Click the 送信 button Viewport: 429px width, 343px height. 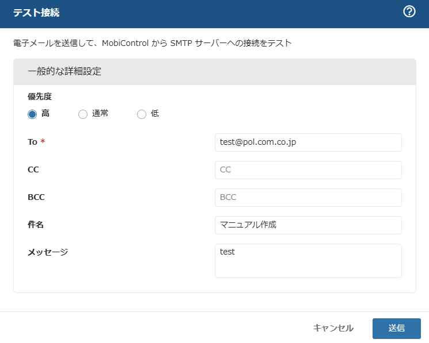396,328
